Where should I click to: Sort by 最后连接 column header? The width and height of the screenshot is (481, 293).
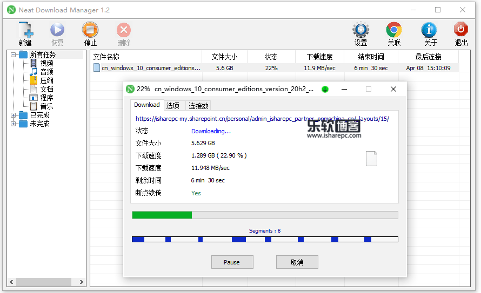point(428,57)
